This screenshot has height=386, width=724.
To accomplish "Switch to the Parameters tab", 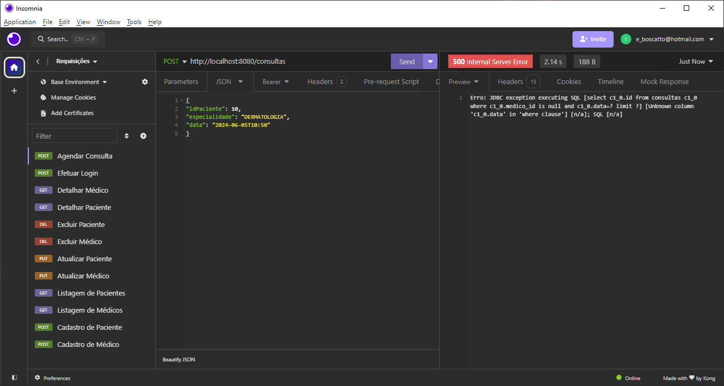I will [x=181, y=82].
